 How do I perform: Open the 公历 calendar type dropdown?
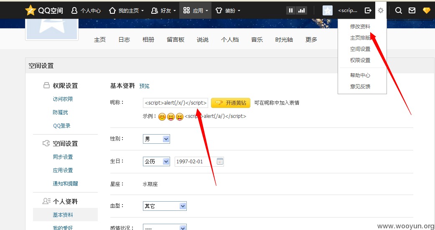click(x=156, y=161)
